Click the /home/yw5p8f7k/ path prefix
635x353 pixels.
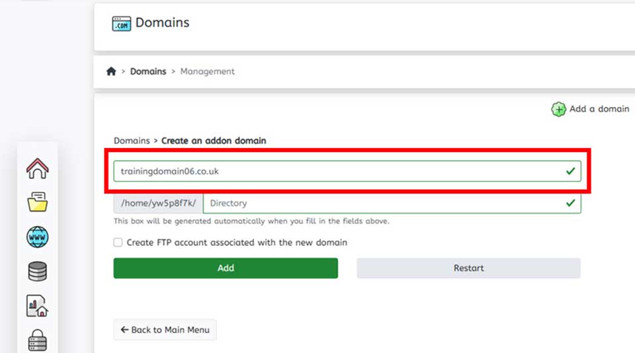[x=158, y=204]
